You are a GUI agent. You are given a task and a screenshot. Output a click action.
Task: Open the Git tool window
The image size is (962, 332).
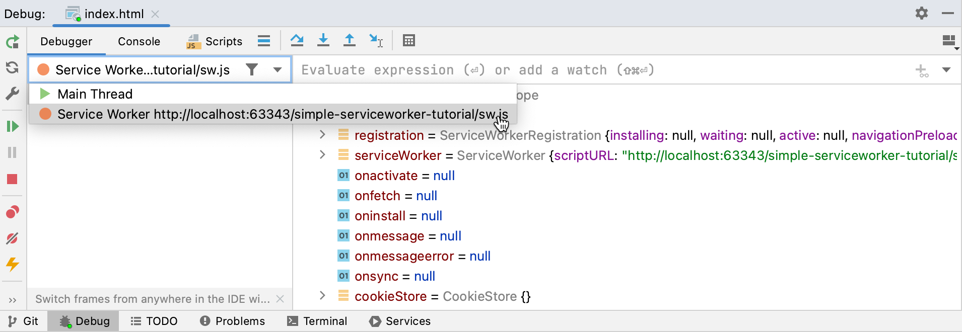[24, 321]
